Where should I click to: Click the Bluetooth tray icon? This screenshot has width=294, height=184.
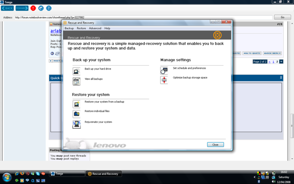click(x=259, y=181)
